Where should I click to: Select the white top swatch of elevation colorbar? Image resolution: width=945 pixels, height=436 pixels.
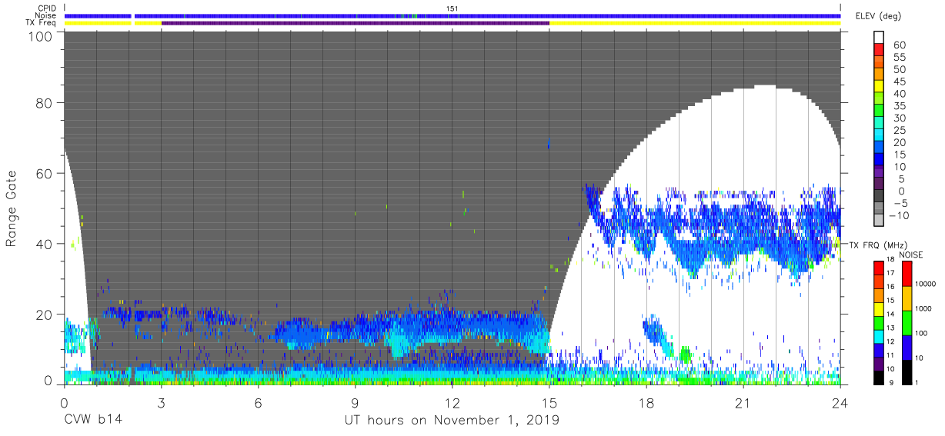[x=880, y=38]
